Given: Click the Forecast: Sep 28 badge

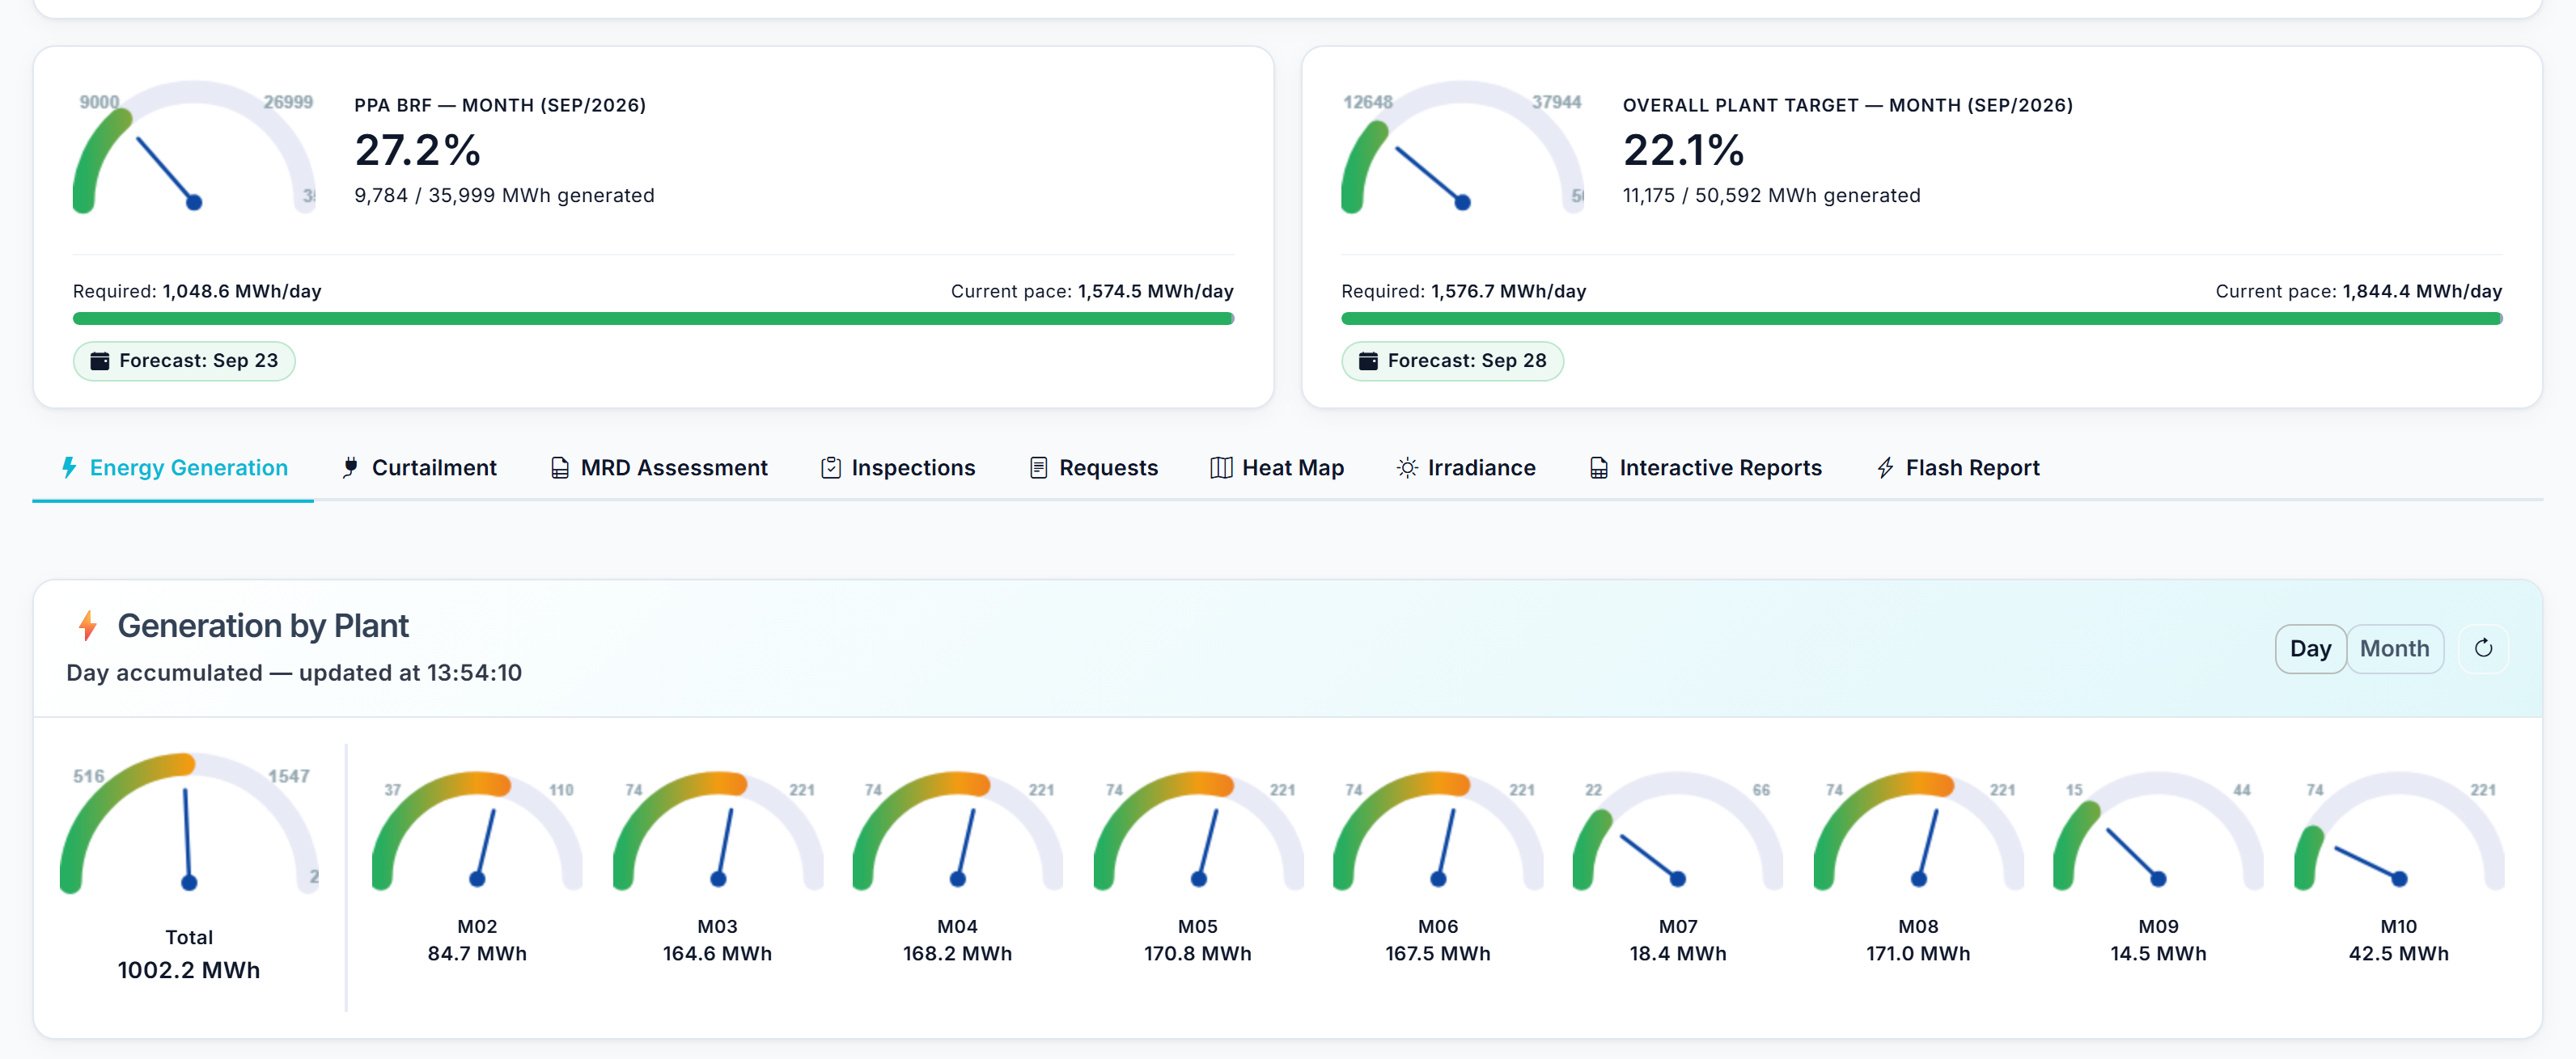Looking at the screenshot, I should point(1452,361).
